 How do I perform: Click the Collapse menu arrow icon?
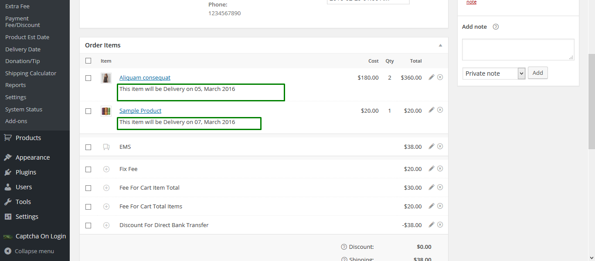8,251
